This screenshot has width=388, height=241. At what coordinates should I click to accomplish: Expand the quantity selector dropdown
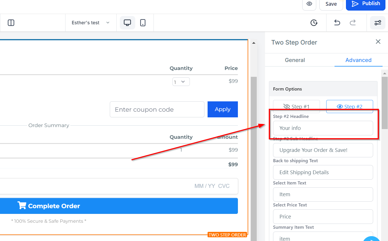point(181,82)
